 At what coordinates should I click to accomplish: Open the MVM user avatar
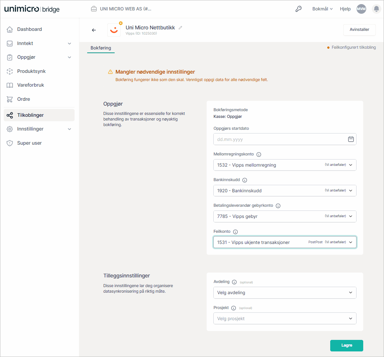(361, 9)
